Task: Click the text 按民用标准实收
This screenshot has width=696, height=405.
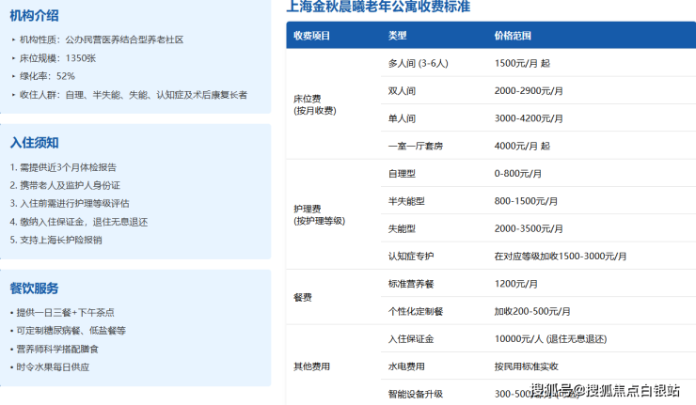Action: tap(527, 366)
